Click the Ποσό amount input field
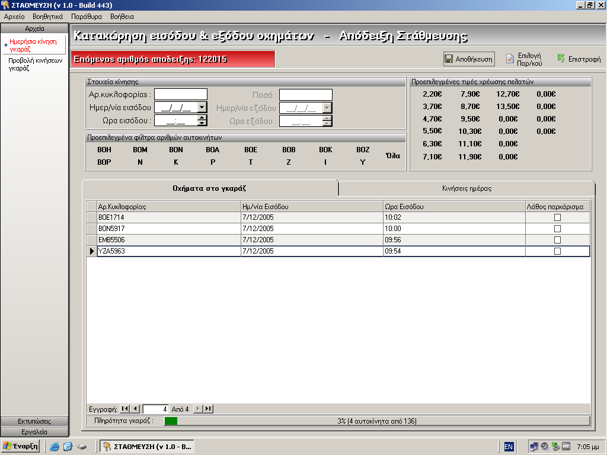This screenshot has width=607, height=455. (306, 94)
